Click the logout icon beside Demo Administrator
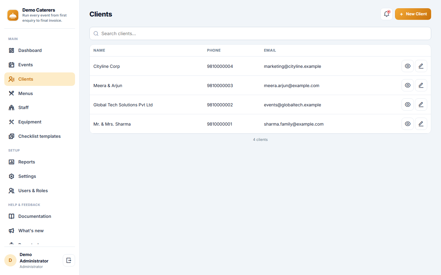This screenshot has height=275, width=441. tap(69, 260)
